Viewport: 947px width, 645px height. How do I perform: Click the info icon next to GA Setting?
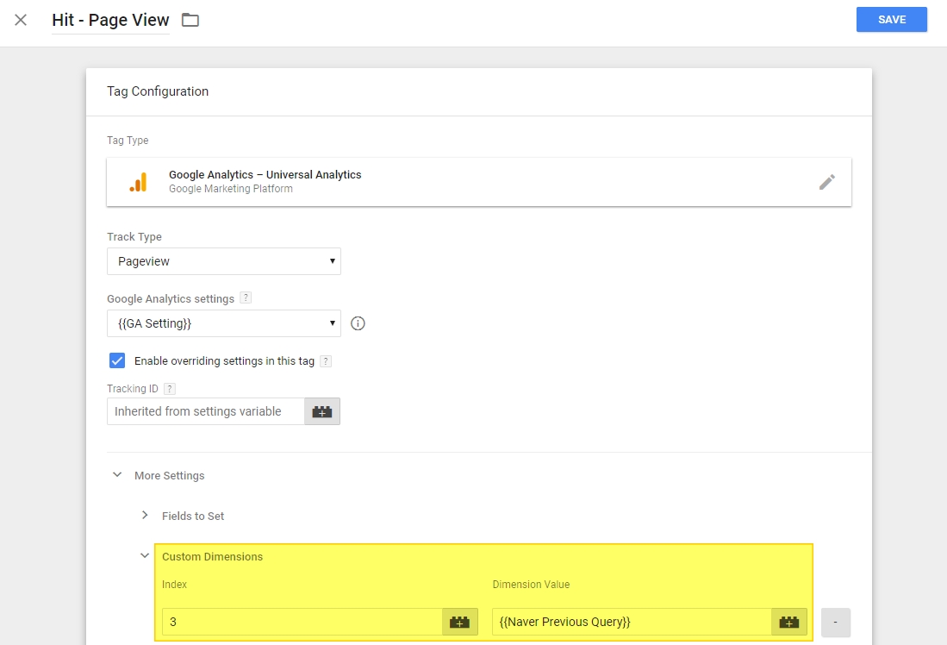[358, 323]
